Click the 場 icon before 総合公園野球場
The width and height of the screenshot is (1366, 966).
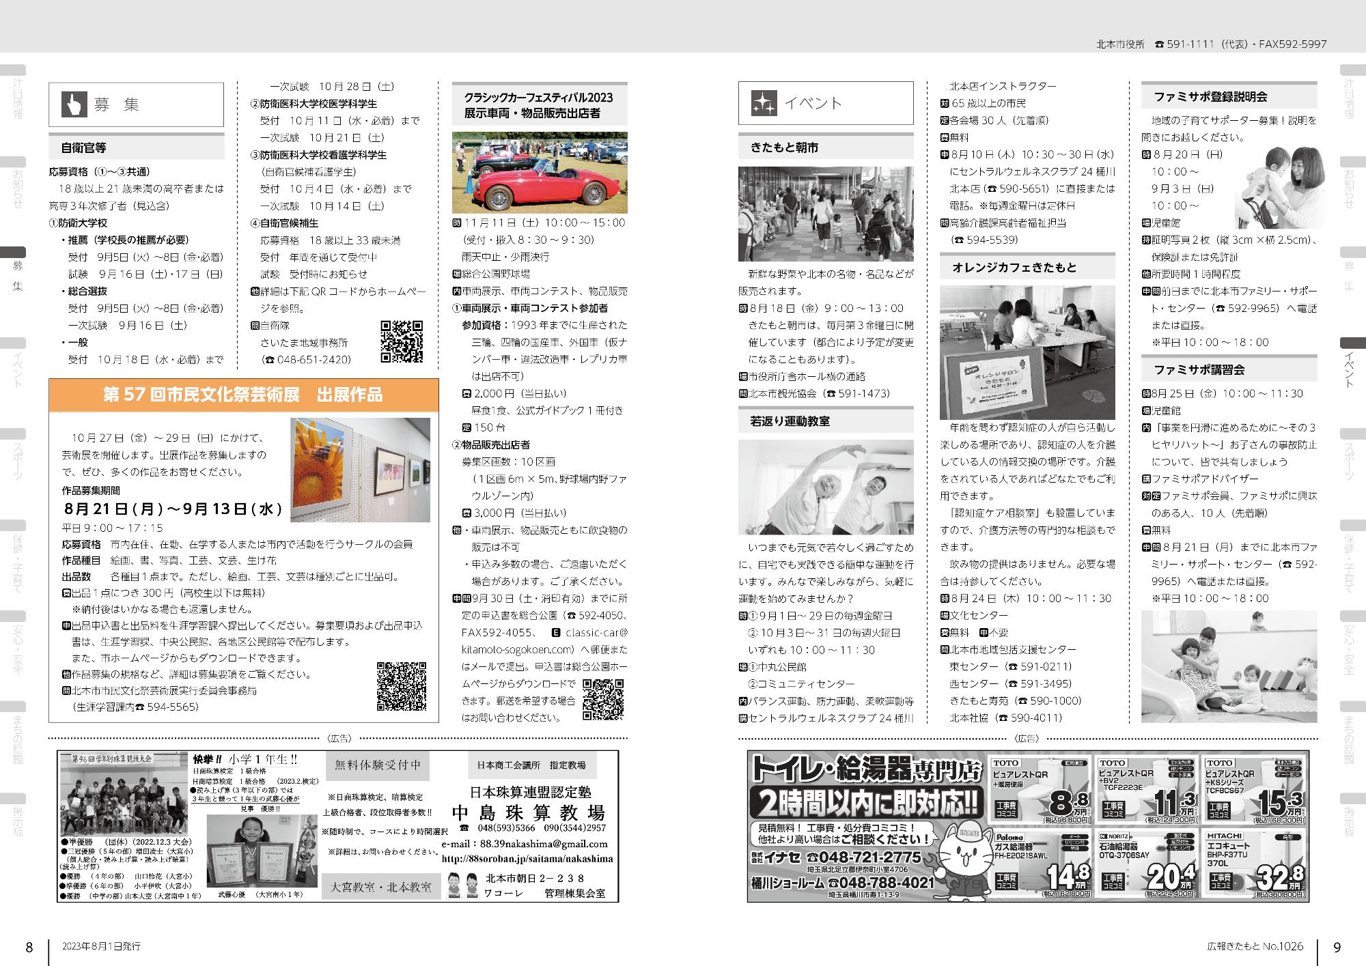coord(457,274)
